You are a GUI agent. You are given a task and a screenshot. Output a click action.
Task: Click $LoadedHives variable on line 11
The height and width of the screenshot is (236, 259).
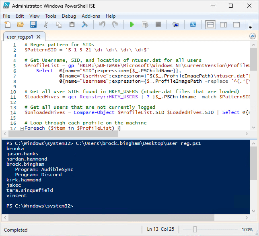pos(42,97)
